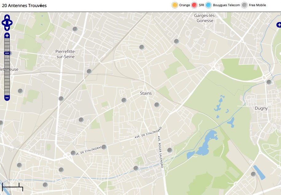Select antenna marker northwest of Dugny

point(269,82)
